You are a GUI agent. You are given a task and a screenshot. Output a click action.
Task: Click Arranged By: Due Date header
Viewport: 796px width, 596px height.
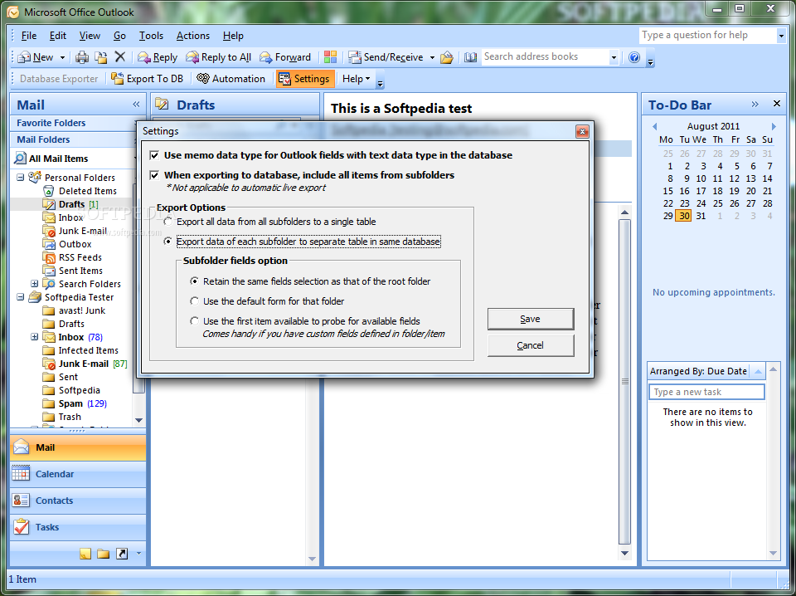[699, 371]
